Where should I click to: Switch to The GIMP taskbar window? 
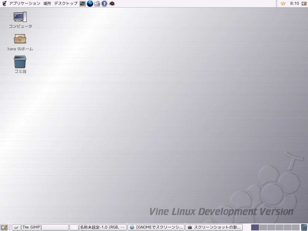tap(40, 227)
